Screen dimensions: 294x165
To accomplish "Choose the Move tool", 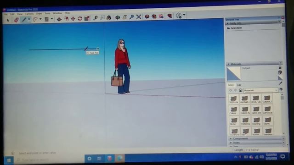I will (73, 19).
